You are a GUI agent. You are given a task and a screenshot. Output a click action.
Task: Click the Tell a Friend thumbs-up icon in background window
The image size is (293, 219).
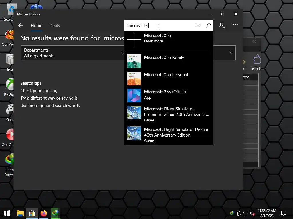tap(257, 59)
